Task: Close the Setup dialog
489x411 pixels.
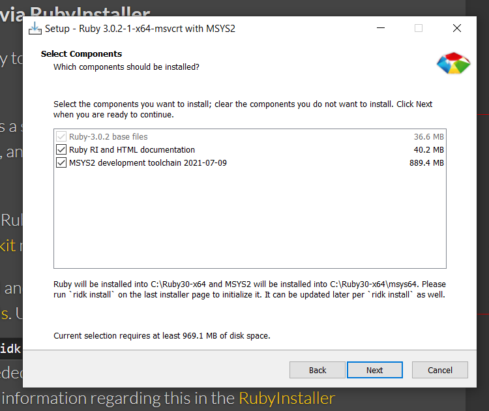Action: point(457,28)
